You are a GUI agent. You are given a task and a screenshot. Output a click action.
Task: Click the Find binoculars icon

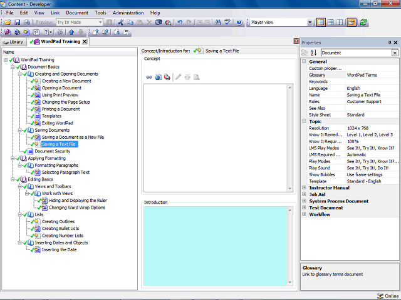tap(218, 22)
